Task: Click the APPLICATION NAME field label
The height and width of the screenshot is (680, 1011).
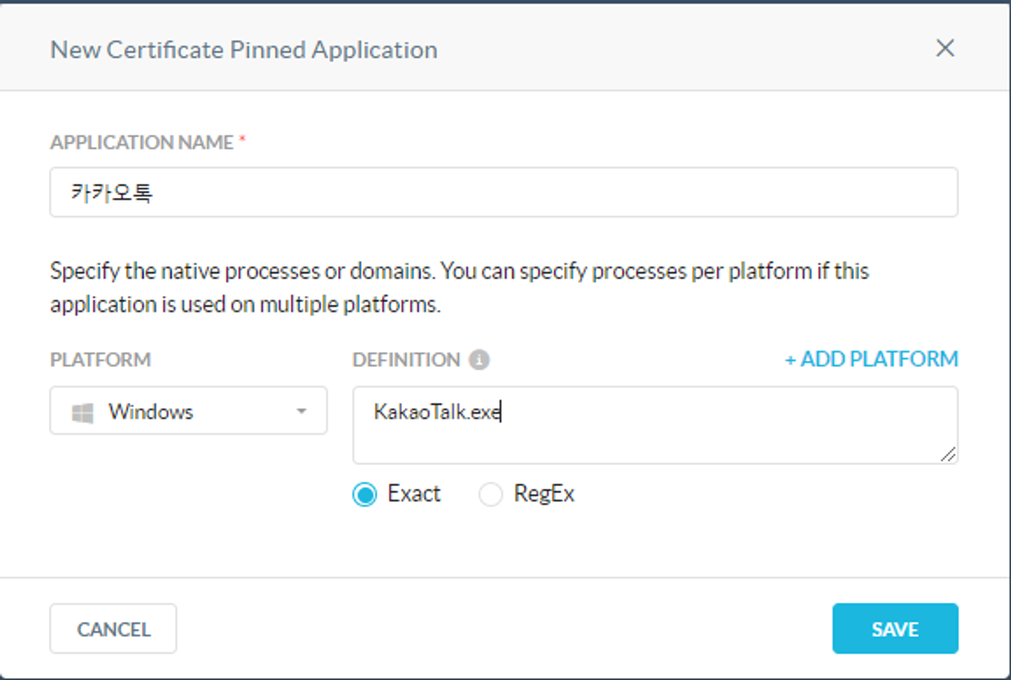Action: pyautogui.click(x=142, y=143)
